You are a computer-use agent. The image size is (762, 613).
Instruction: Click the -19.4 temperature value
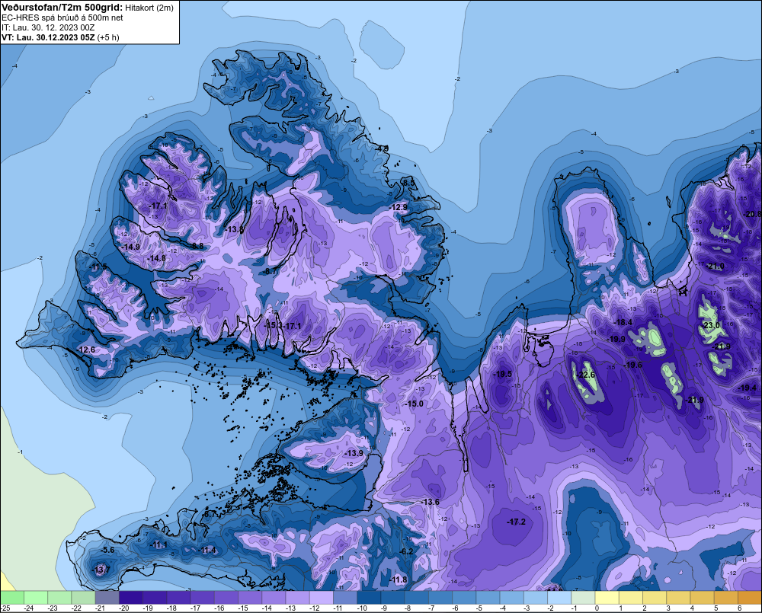[x=747, y=388]
